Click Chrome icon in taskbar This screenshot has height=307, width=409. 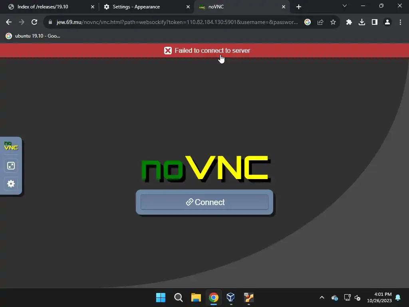213,297
